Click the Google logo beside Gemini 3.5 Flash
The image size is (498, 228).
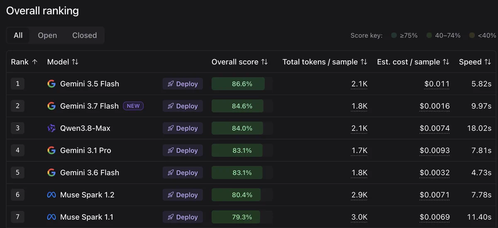click(51, 84)
